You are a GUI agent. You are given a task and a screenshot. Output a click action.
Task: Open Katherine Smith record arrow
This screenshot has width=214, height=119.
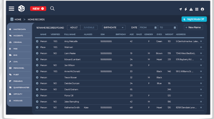pos(37,107)
